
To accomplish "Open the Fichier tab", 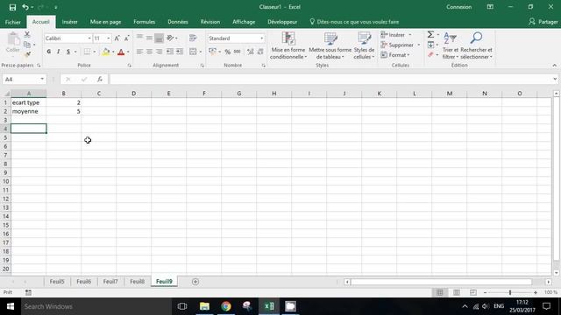I will [x=13, y=22].
